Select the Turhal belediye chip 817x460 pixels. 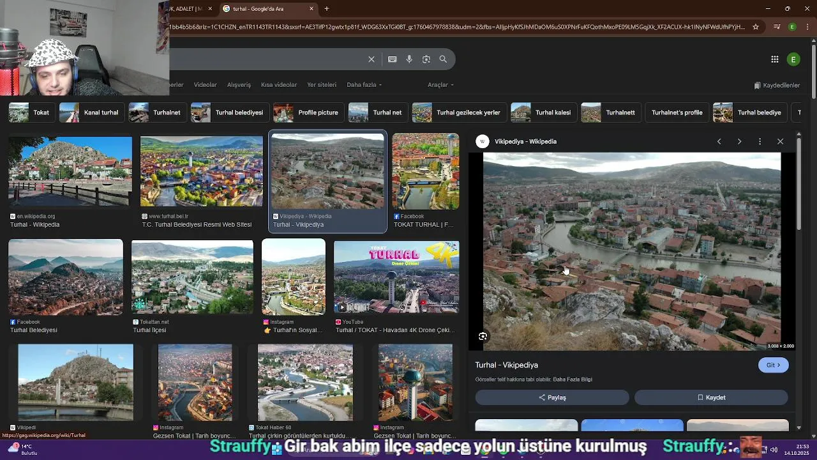(x=749, y=112)
